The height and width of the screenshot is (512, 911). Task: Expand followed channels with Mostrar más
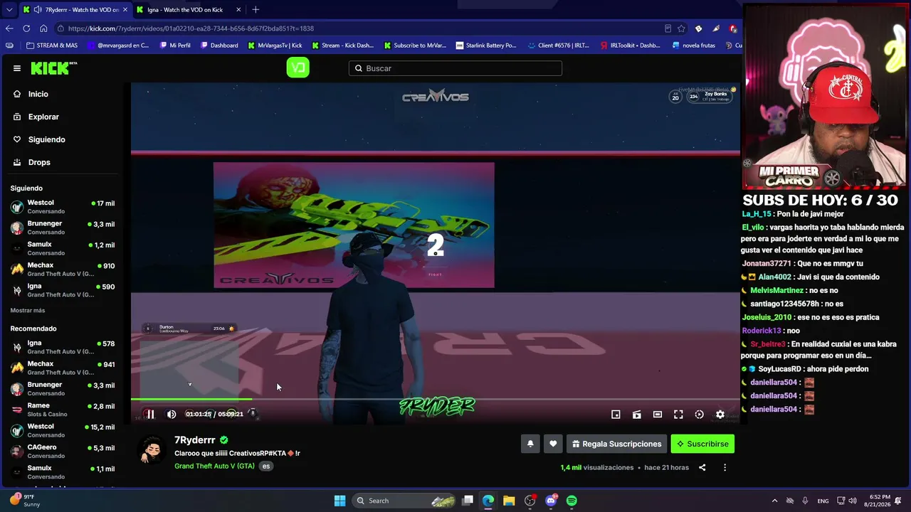pos(28,311)
